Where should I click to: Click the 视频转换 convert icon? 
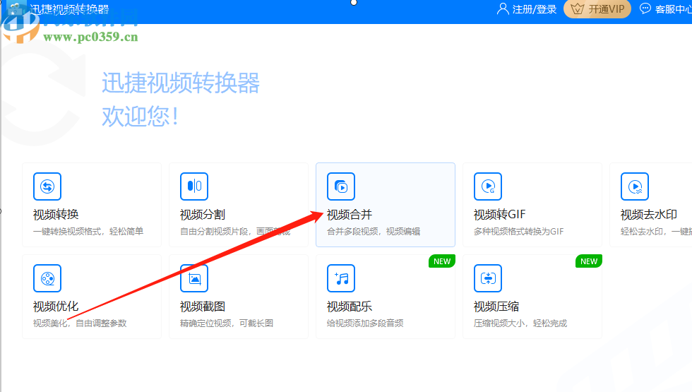[x=47, y=186]
